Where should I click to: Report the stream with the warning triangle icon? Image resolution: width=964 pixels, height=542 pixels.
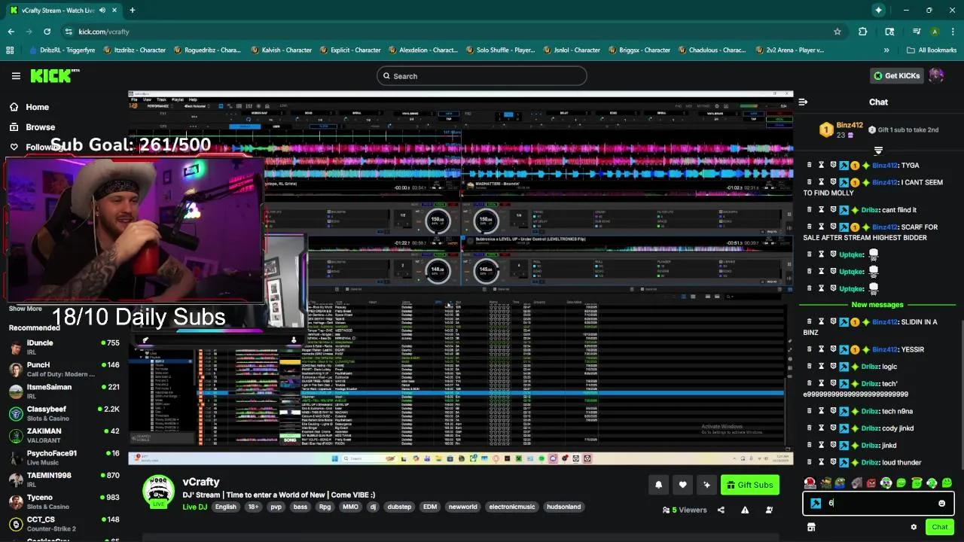(745, 510)
